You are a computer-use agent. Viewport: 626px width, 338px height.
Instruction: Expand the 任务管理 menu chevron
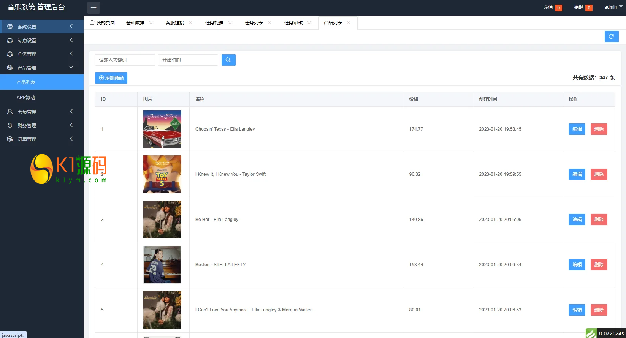click(71, 54)
